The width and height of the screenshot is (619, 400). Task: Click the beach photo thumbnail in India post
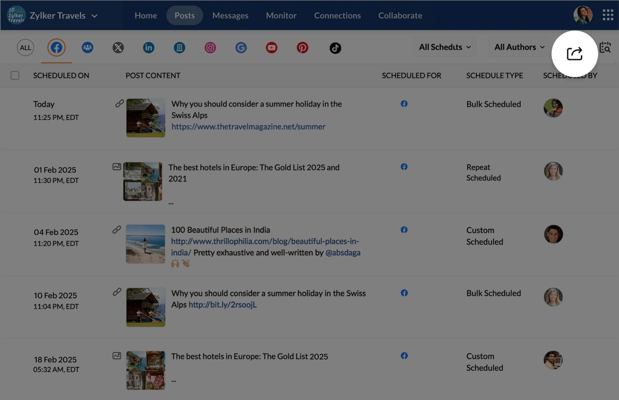[145, 244]
